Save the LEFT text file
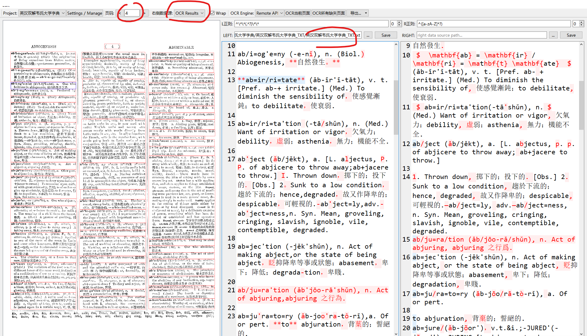 386,35
